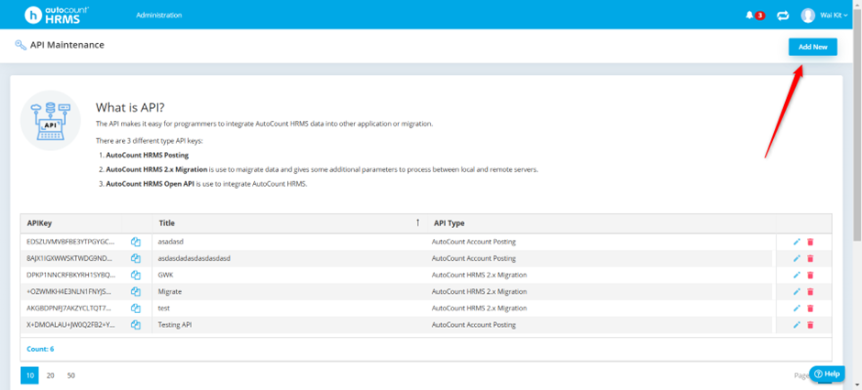Select the +OZWMKH4E3NLN1FNYJS key cell
The width and height of the screenshot is (862, 390).
[71, 291]
